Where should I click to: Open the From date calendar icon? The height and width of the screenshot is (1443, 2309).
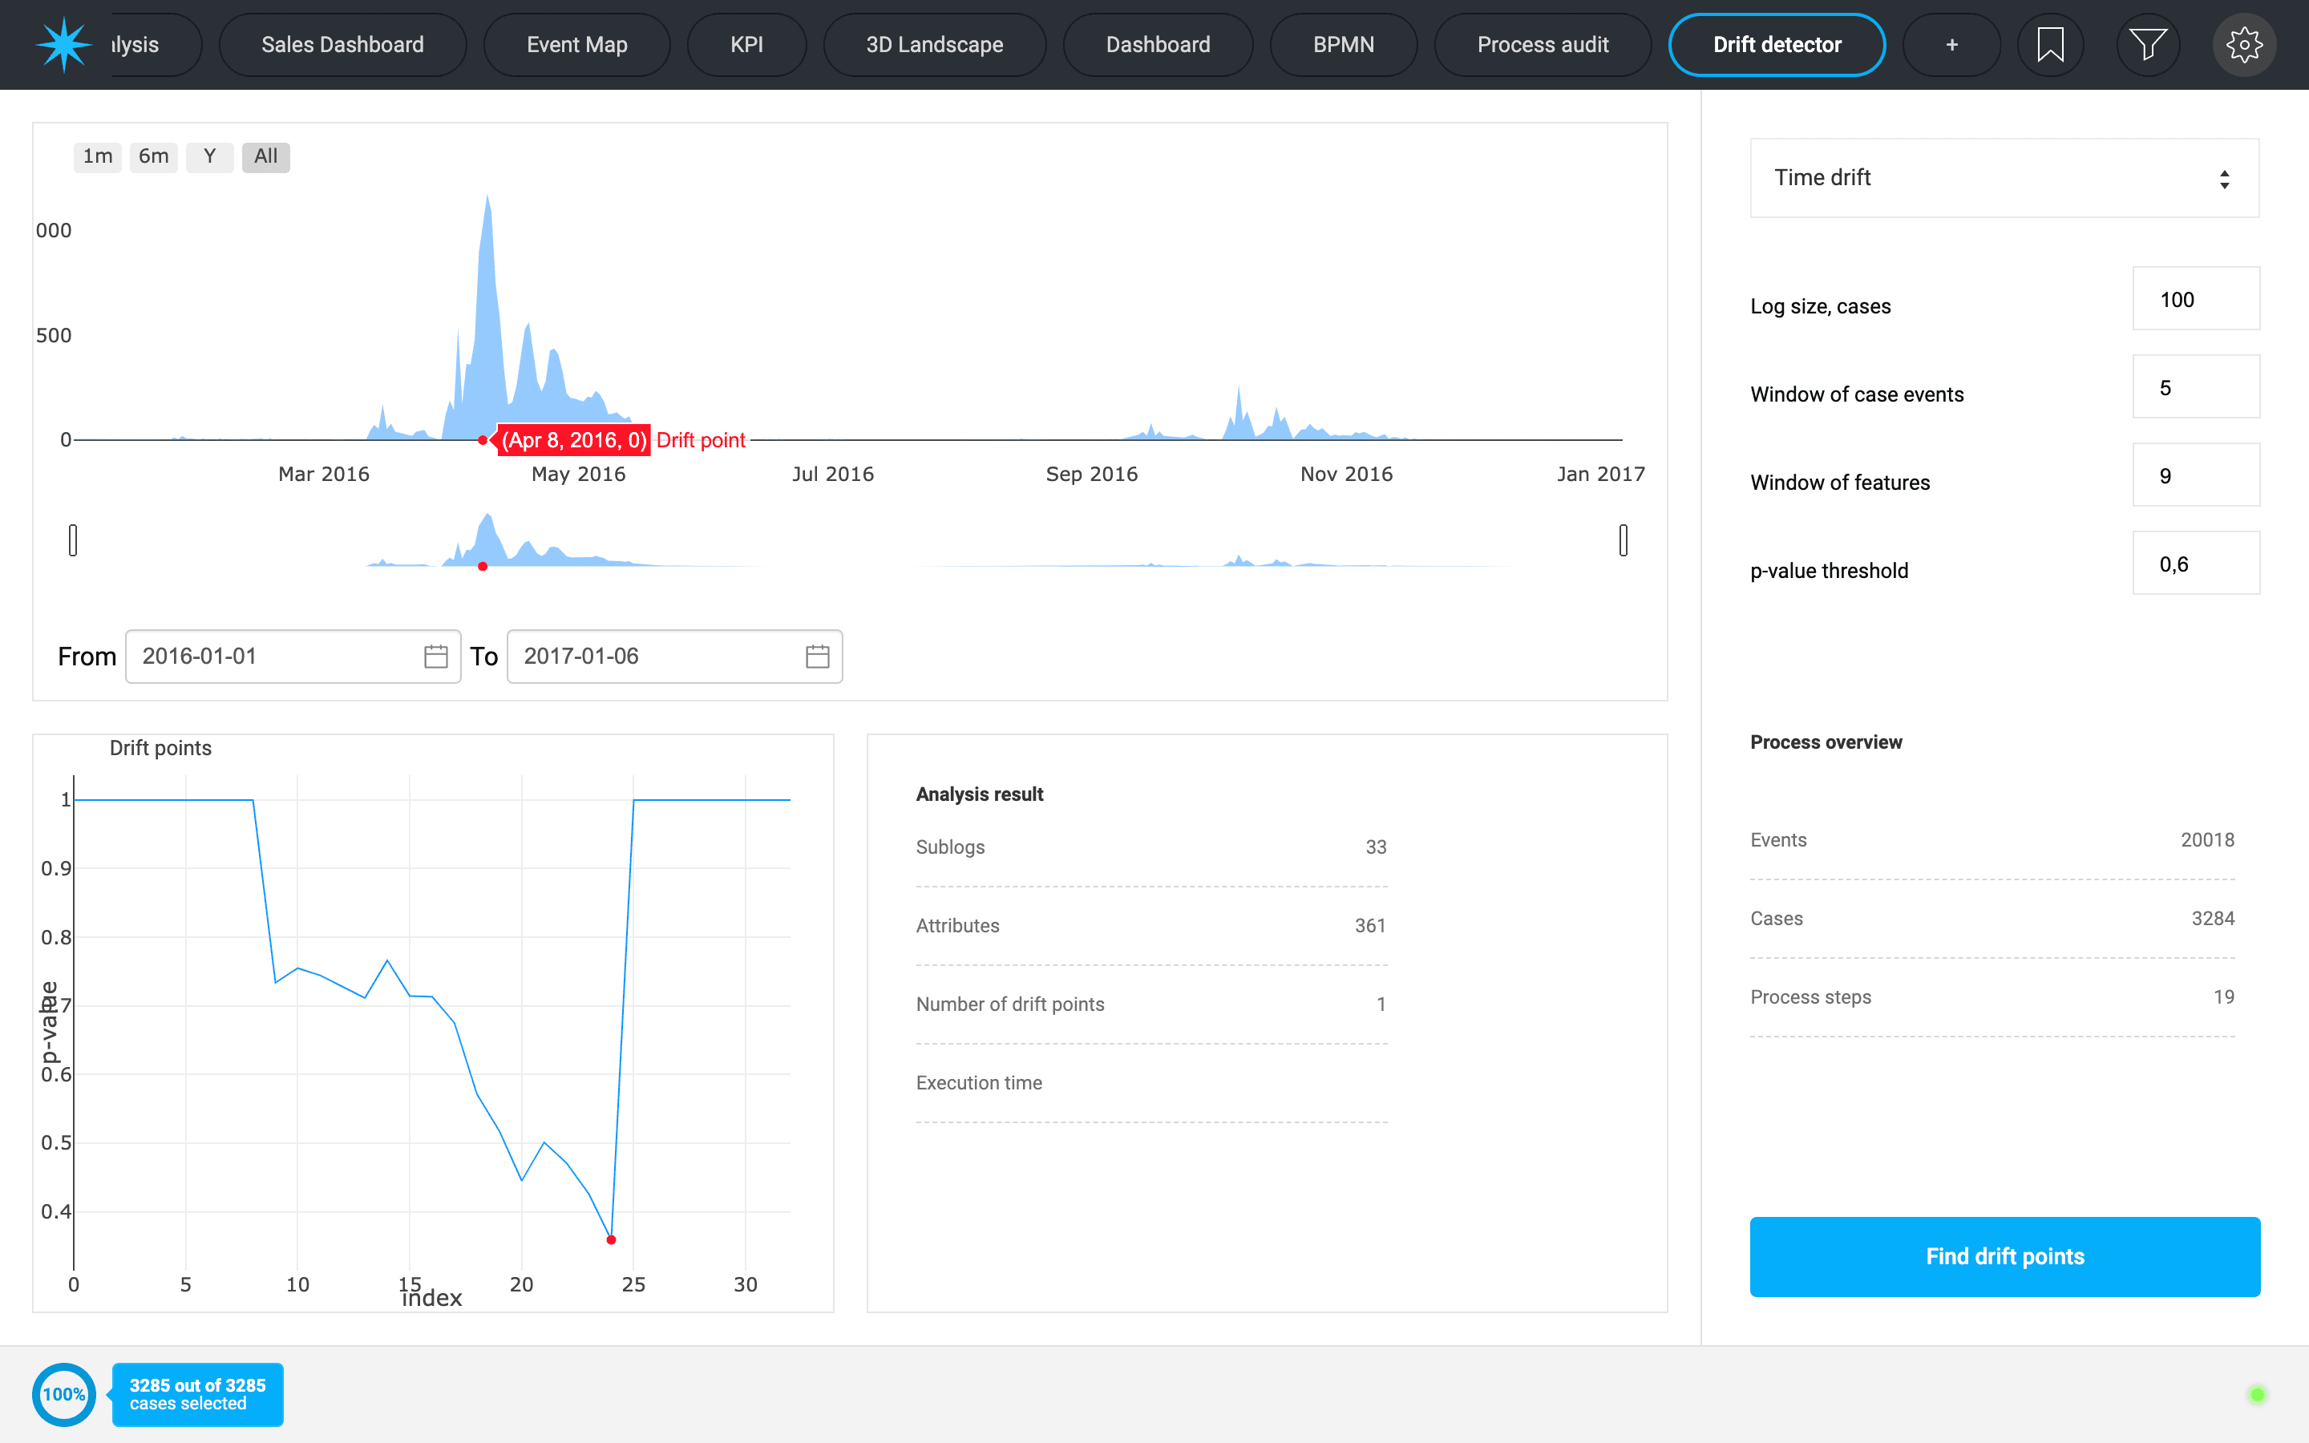click(436, 657)
